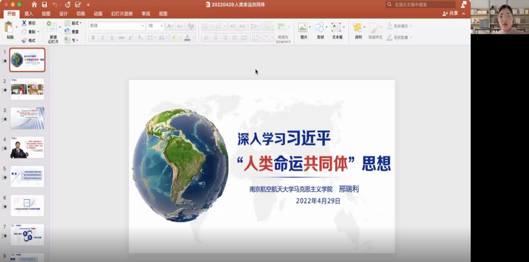The width and height of the screenshot is (529, 262).
Task: Toggle strikethrough (abc) formatting
Action: point(121,38)
